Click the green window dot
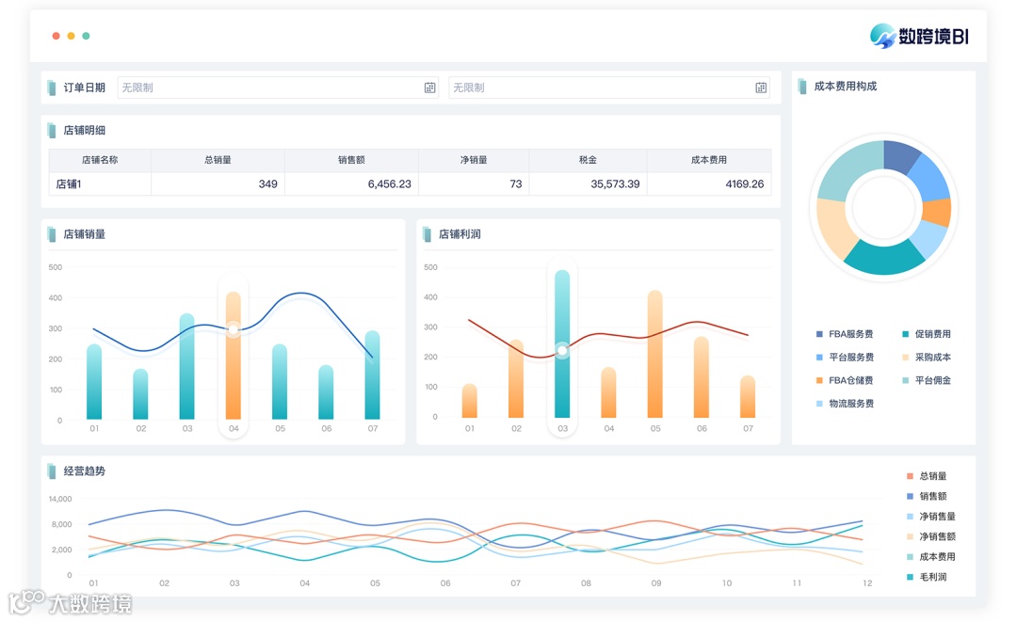The width and height of the screenshot is (1017, 622). click(87, 36)
